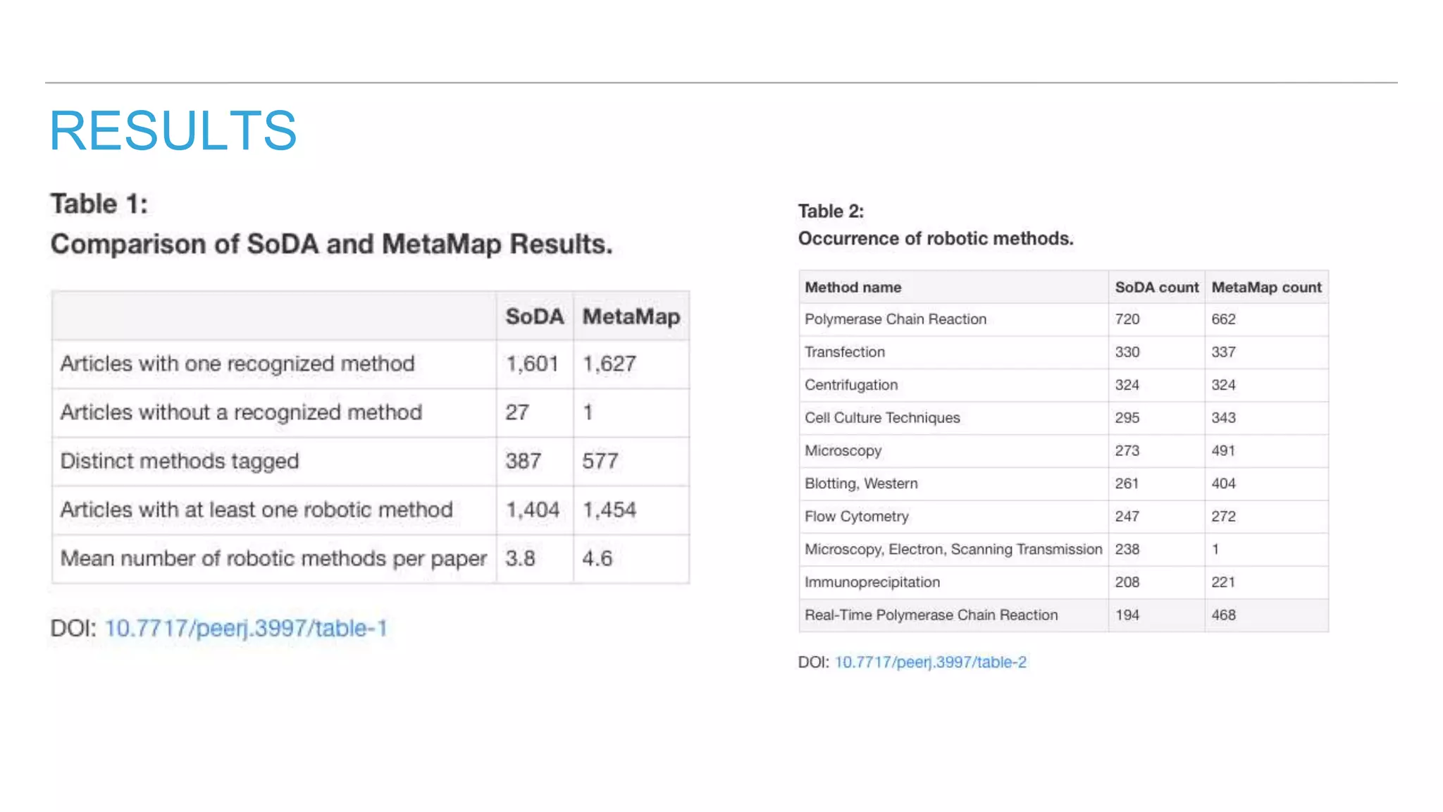Click the 'Occurrence of robotic methods' caption

tap(935, 238)
